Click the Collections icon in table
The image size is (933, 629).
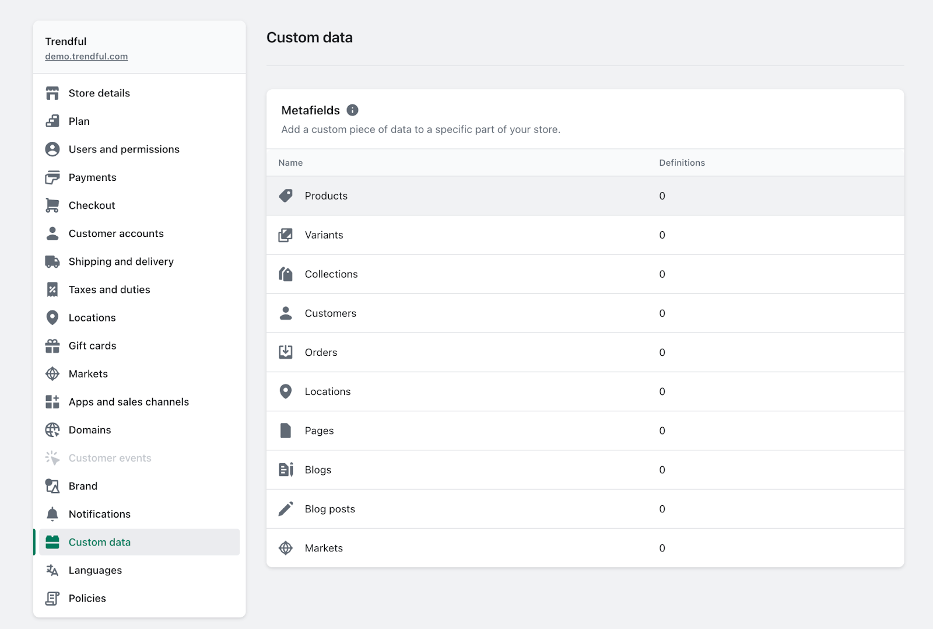pos(286,274)
